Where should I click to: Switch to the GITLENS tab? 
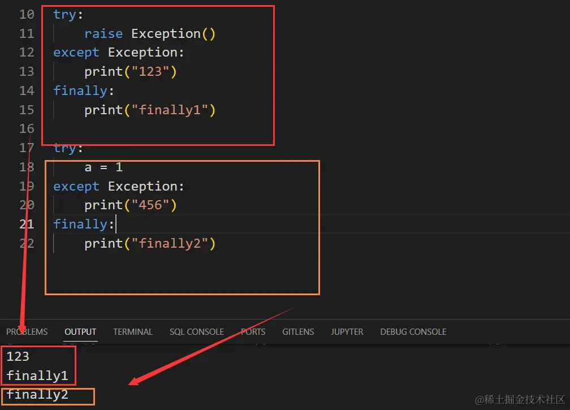(298, 331)
